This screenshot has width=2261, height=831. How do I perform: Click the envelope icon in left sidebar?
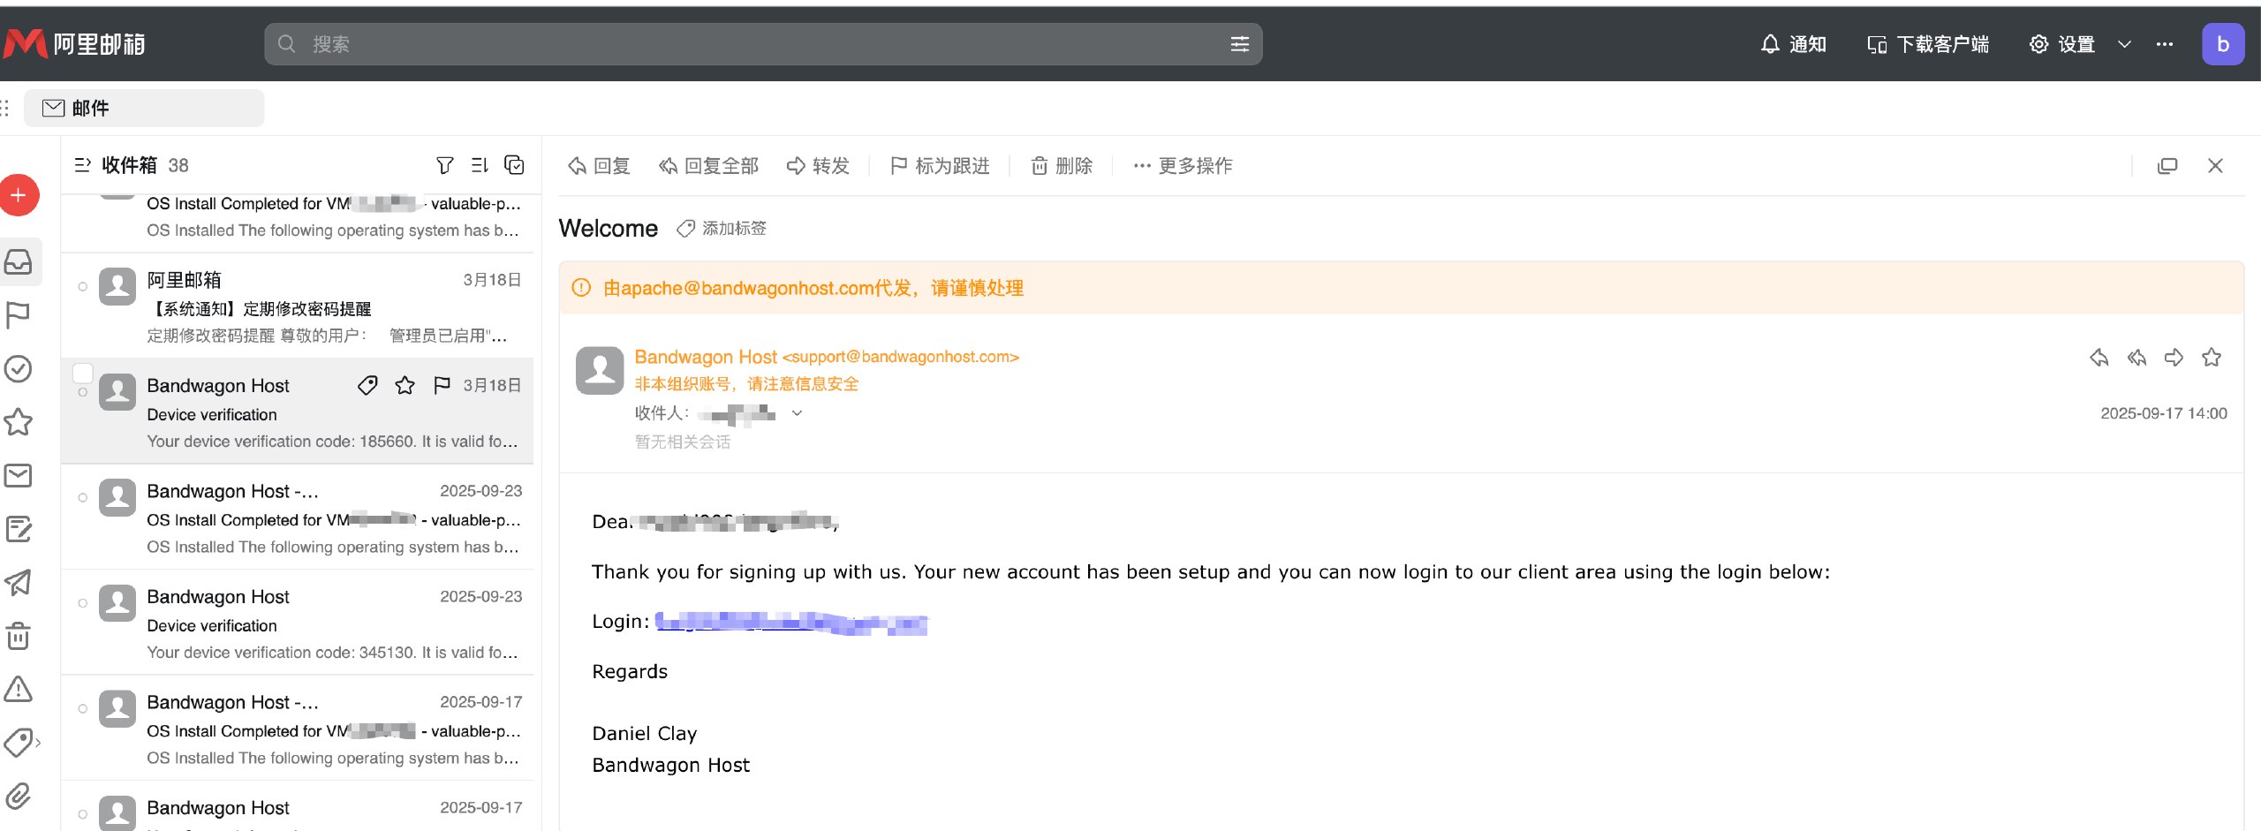[19, 475]
